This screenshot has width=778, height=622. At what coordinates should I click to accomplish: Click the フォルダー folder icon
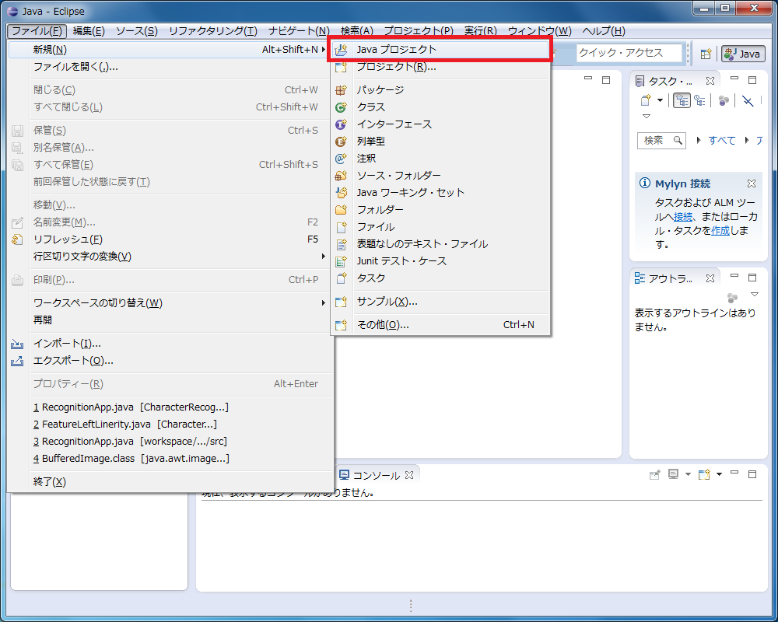(x=341, y=210)
